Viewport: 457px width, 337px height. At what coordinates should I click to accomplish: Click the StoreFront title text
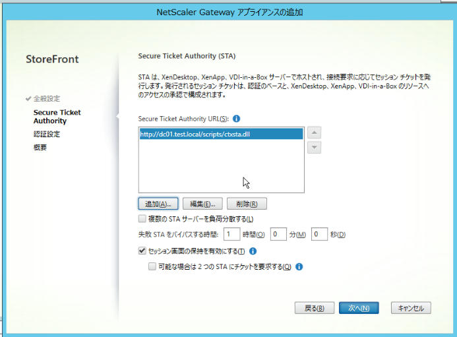click(52, 59)
